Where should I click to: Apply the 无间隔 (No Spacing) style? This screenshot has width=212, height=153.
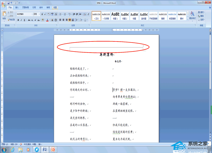click(106, 16)
